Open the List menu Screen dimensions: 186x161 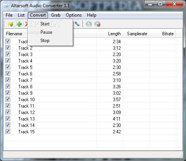coord(21,15)
